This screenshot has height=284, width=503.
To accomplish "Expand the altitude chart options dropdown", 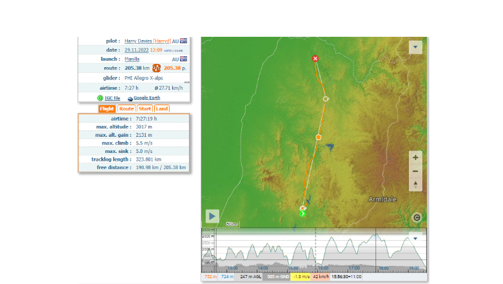I will 415,238.
